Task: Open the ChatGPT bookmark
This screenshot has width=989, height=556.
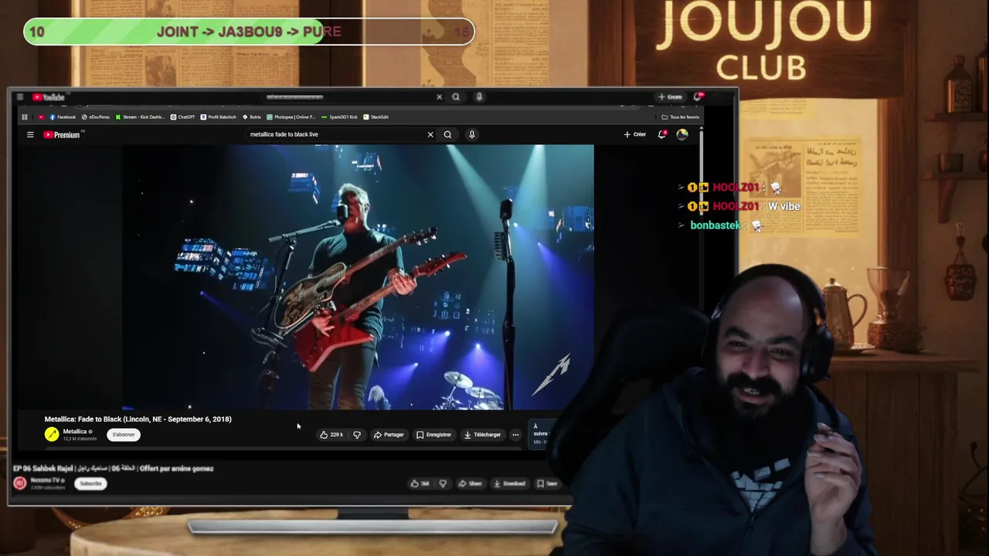Action: pyautogui.click(x=183, y=117)
